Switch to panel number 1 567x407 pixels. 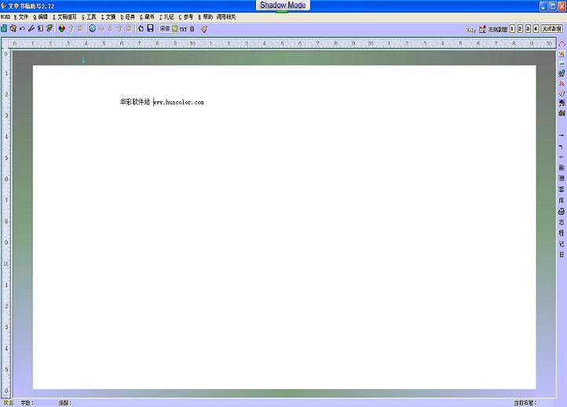[x=512, y=28]
